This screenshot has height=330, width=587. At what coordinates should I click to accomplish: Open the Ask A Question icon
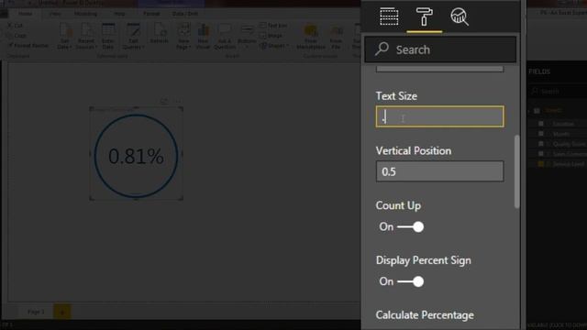(225, 37)
